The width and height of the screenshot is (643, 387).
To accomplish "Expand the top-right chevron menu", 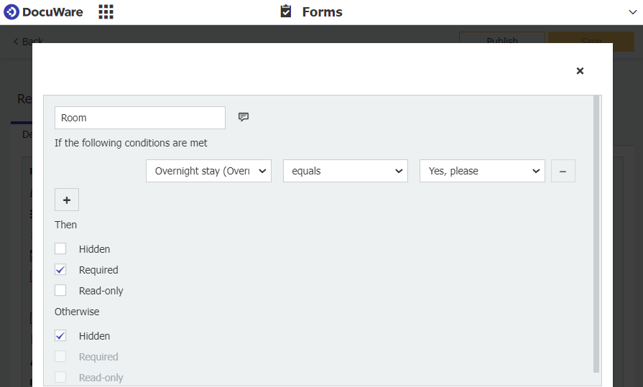I will point(632,12).
